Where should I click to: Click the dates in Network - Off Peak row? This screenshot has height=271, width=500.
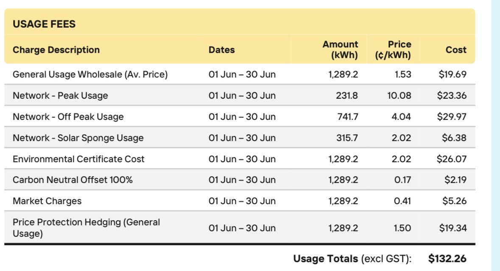coord(242,116)
